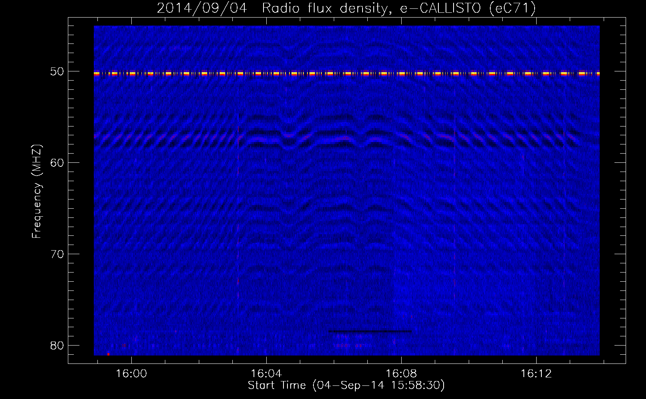The image size is (646, 399).
Task: Click the 50 frequency tick label
Action: coord(57,71)
